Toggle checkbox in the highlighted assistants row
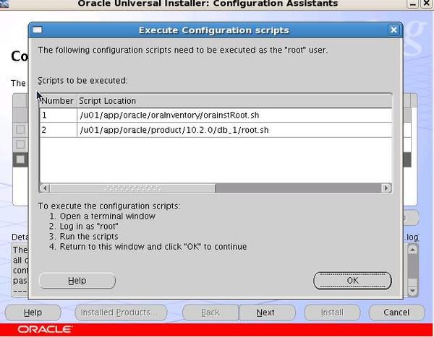The image size is (434, 337). (x=20, y=159)
